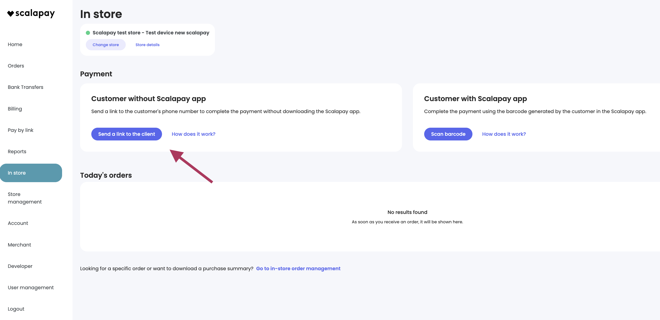Click the green store status dot
Image resolution: width=660 pixels, height=320 pixels.
pos(88,33)
